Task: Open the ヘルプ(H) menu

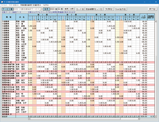Action: point(46,5)
